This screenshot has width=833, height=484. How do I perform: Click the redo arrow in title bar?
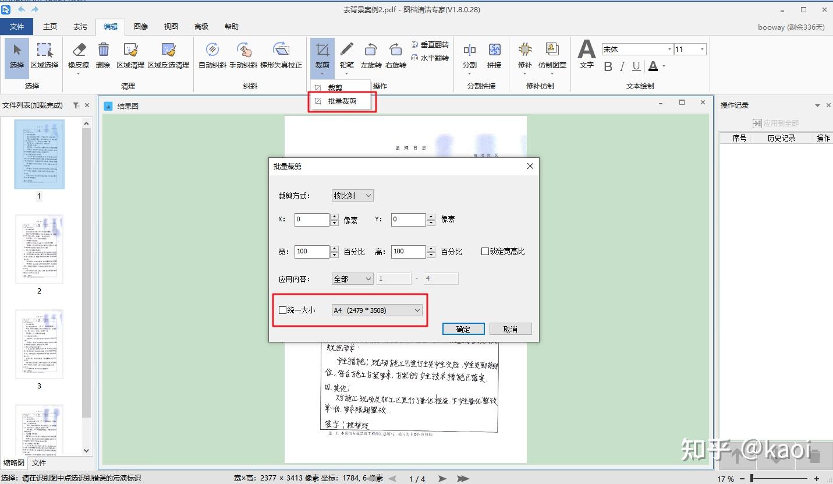point(35,9)
